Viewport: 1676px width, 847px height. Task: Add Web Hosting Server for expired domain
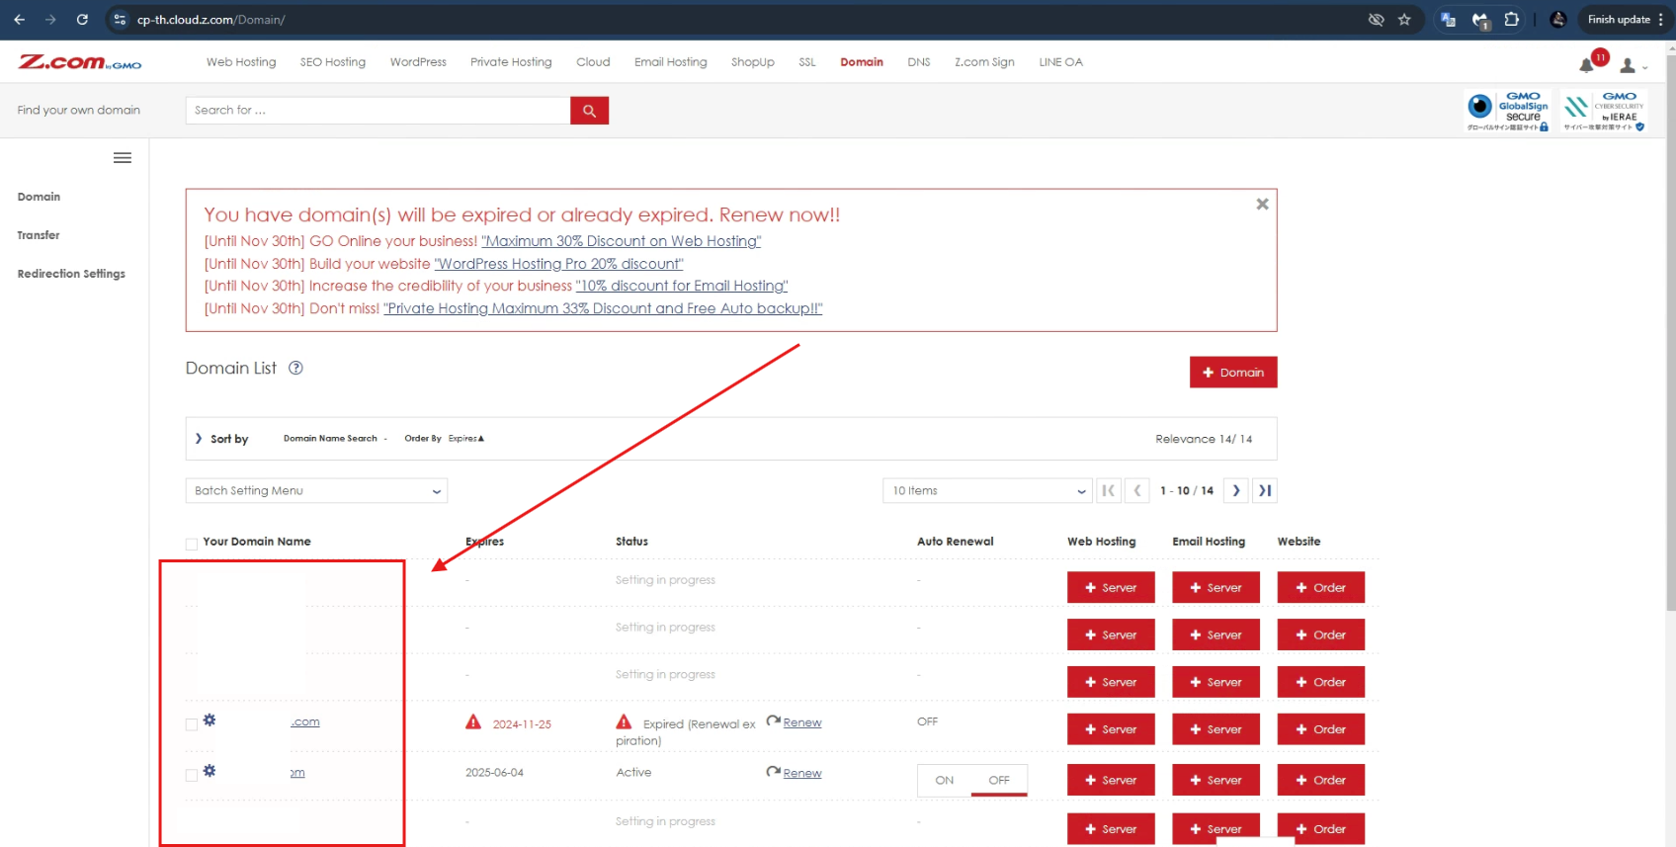point(1111,729)
